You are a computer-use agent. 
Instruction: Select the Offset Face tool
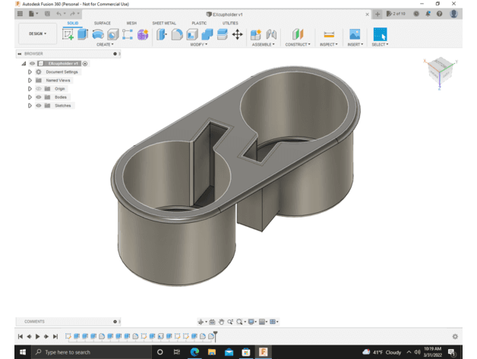click(x=223, y=34)
